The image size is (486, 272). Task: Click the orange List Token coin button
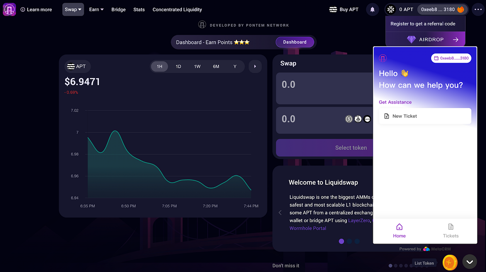(x=450, y=262)
